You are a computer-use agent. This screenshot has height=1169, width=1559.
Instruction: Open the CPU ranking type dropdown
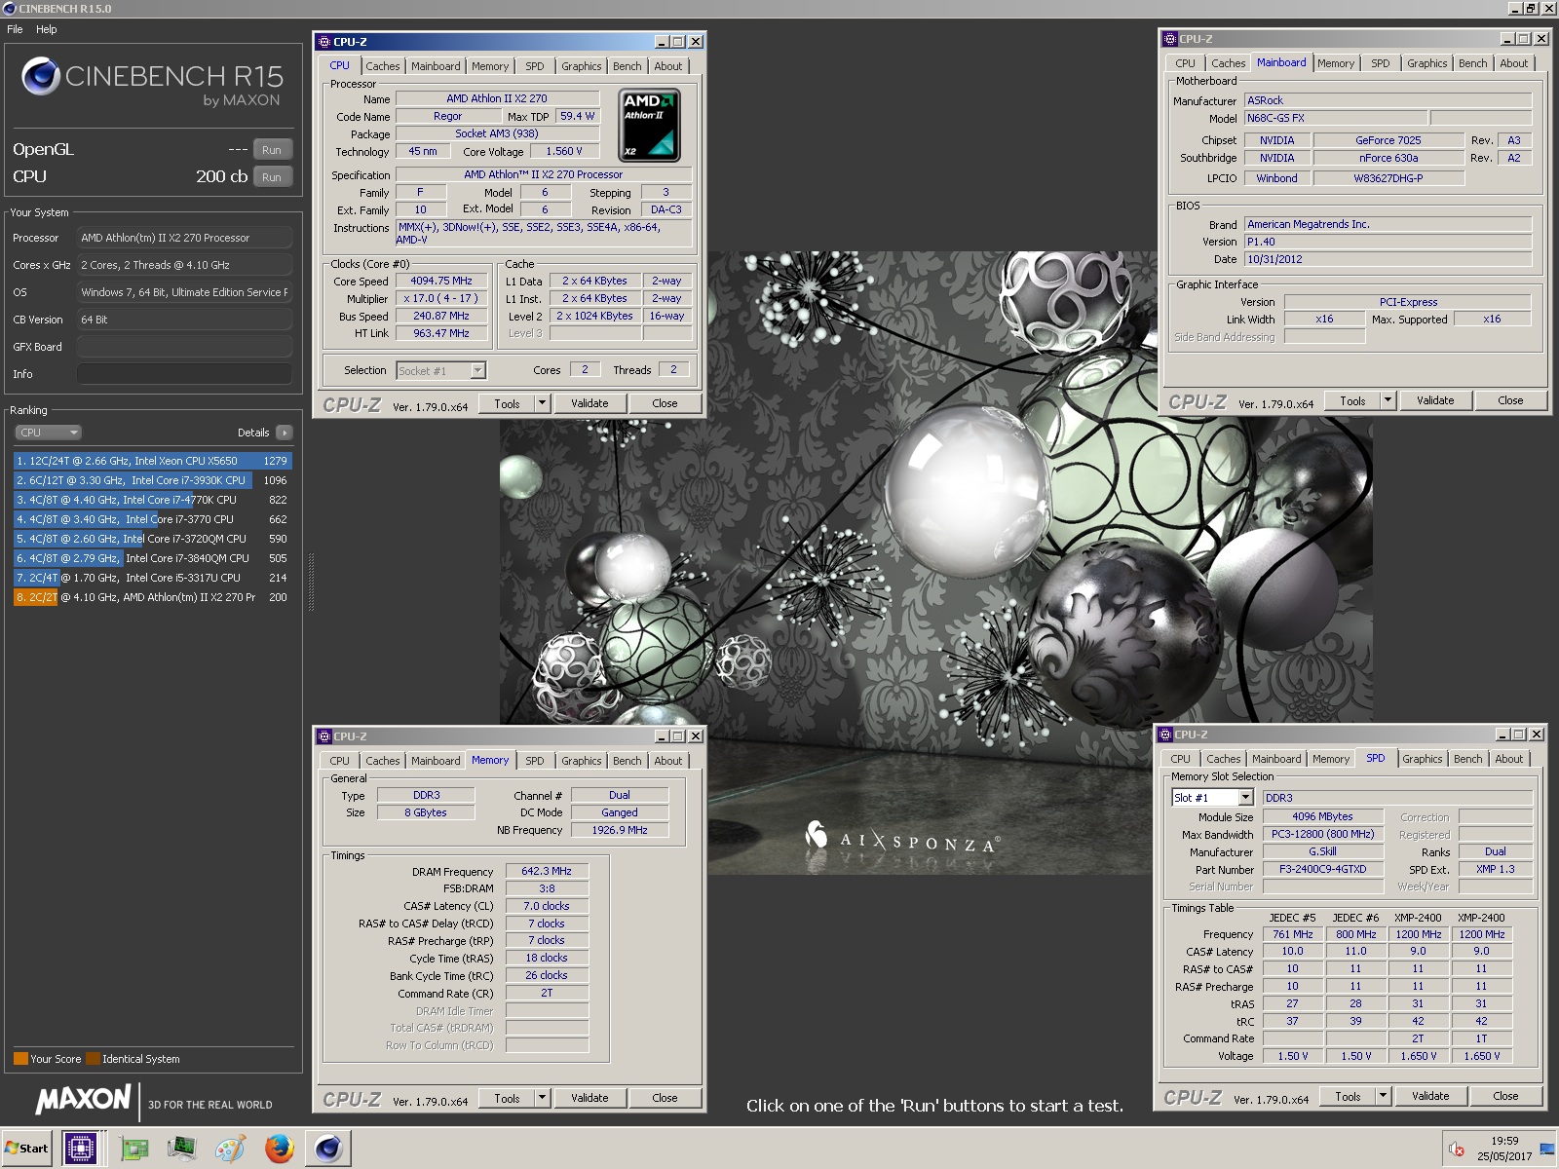click(48, 433)
